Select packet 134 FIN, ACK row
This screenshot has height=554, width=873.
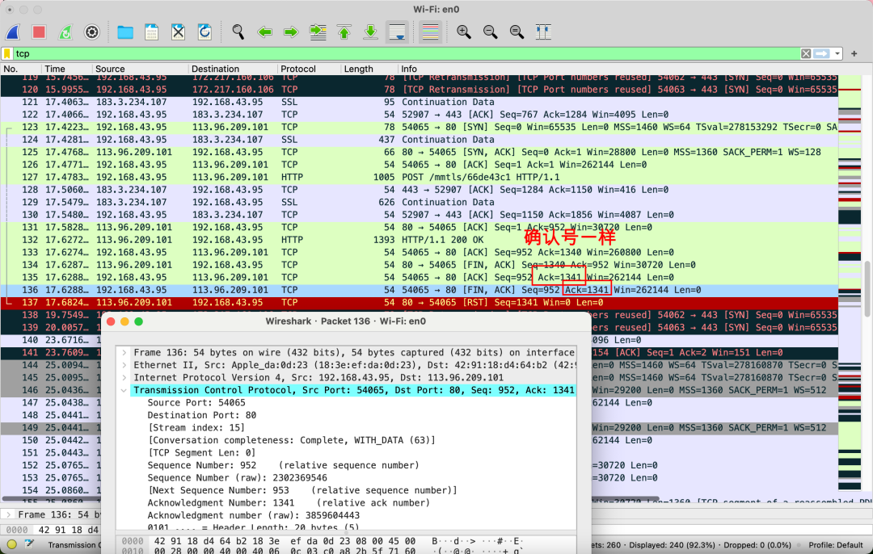pyautogui.click(x=420, y=265)
